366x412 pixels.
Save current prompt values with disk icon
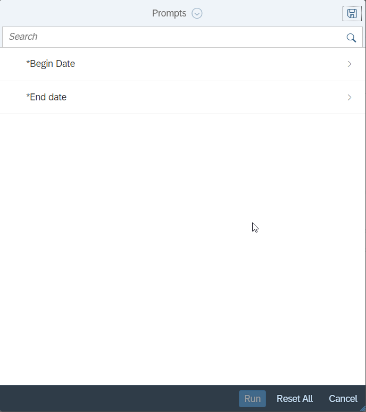352,13
